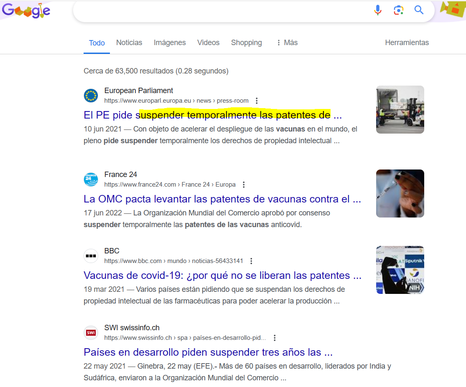Switch to the Noticias tab

(129, 43)
